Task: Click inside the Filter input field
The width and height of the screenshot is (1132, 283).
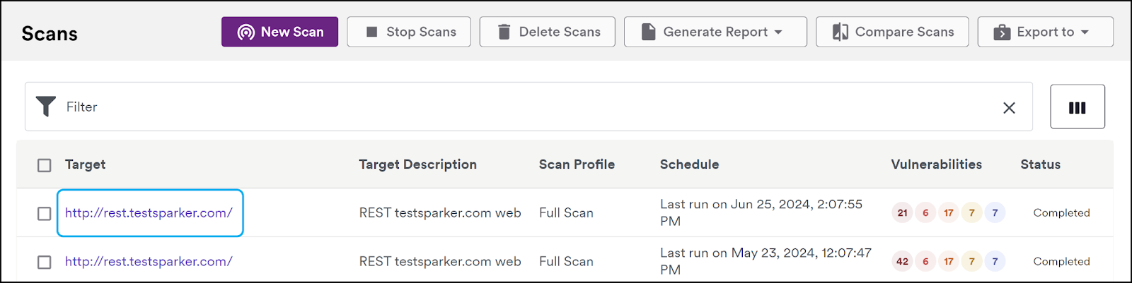Action: (529, 107)
